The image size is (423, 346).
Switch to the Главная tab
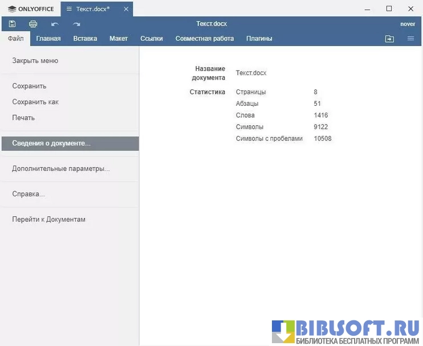pyautogui.click(x=48, y=39)
